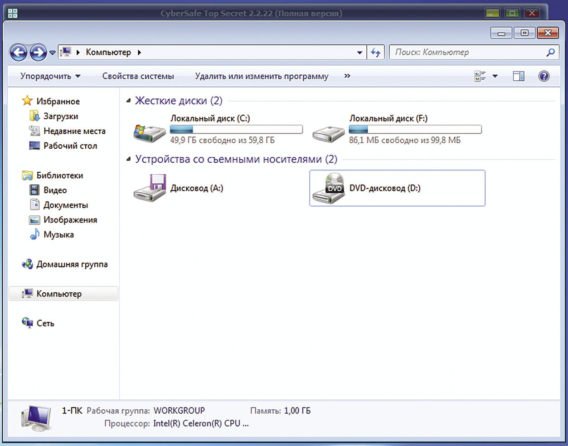Maximize the Explorer window
The height and width of the screenshot is (446, 568).
pyautogui.click(x=524, y=33)
